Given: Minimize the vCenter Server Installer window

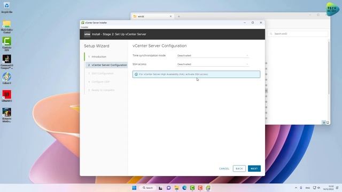Looking at the screenshot, I should (245, 22).
